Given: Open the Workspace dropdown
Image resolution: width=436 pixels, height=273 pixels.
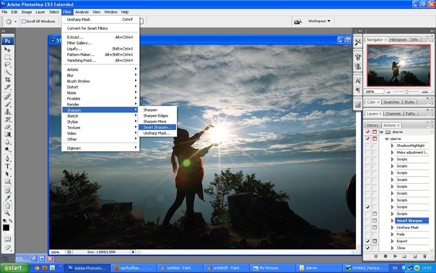Looking at the screenshot, I should point(319,21).
